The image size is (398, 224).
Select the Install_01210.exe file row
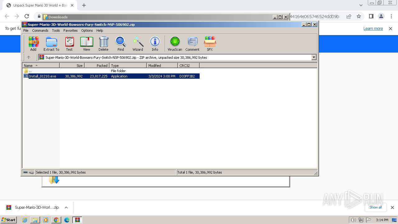tap(111, 76)
